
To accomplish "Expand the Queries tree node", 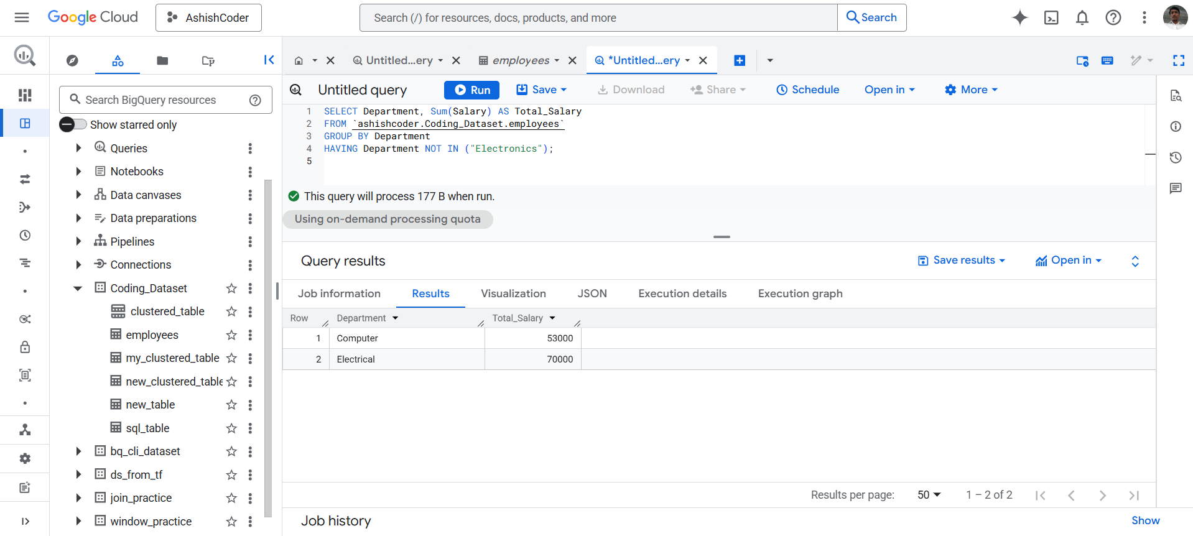I will click(x=78, y=148).
